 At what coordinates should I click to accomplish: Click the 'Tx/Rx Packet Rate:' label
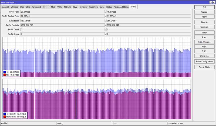coord(11,16)
